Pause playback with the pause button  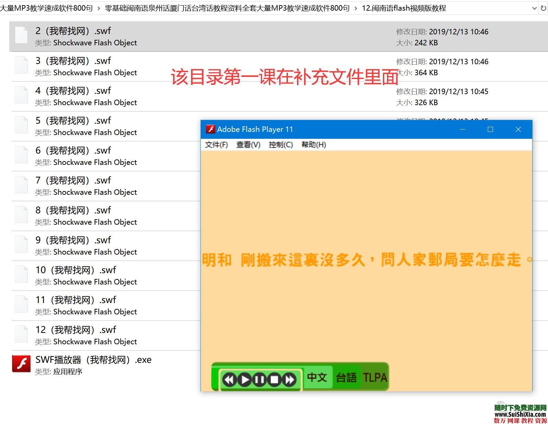click(x=259, y=380)
